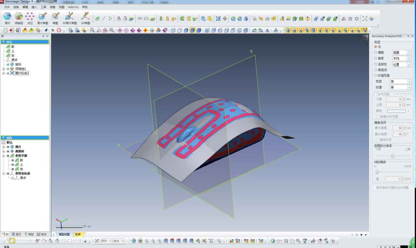The height and width of the screenshot is (248, 416).
Task: Select the 无 radio button
Action: 376,47
